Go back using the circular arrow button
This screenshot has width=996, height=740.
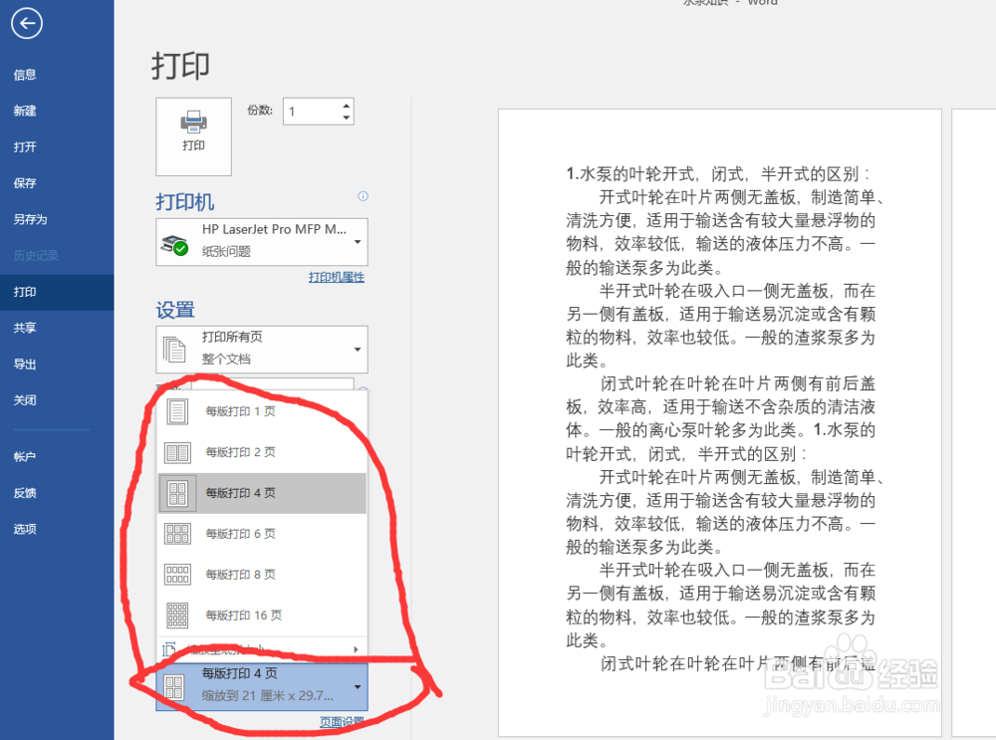point(27,24)
